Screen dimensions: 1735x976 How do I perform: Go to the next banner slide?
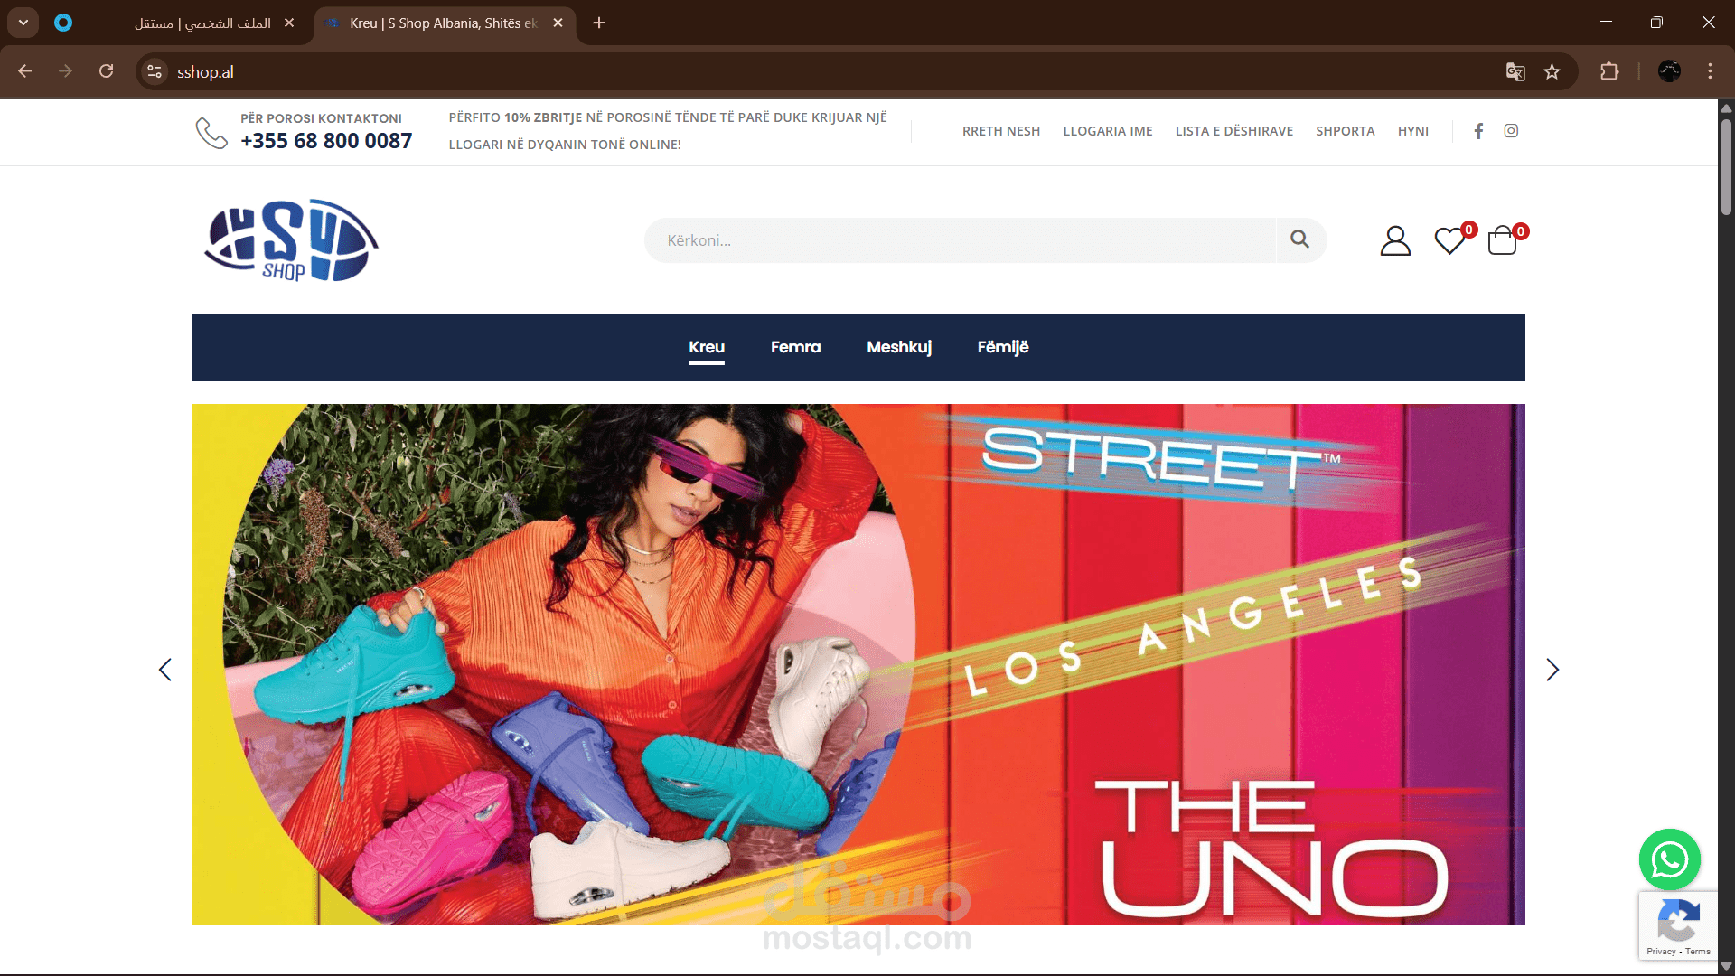[x=1552, y=670]
